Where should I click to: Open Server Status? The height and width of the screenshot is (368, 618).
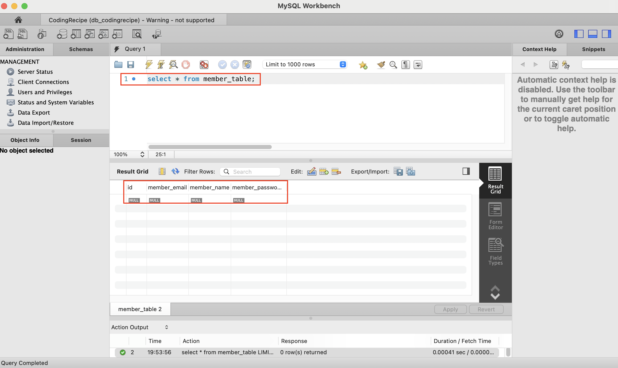pyautogui.click(x=35, y=72)
